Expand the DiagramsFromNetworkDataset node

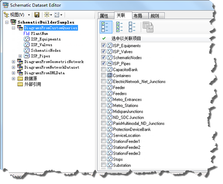click(x=13, y=67)
